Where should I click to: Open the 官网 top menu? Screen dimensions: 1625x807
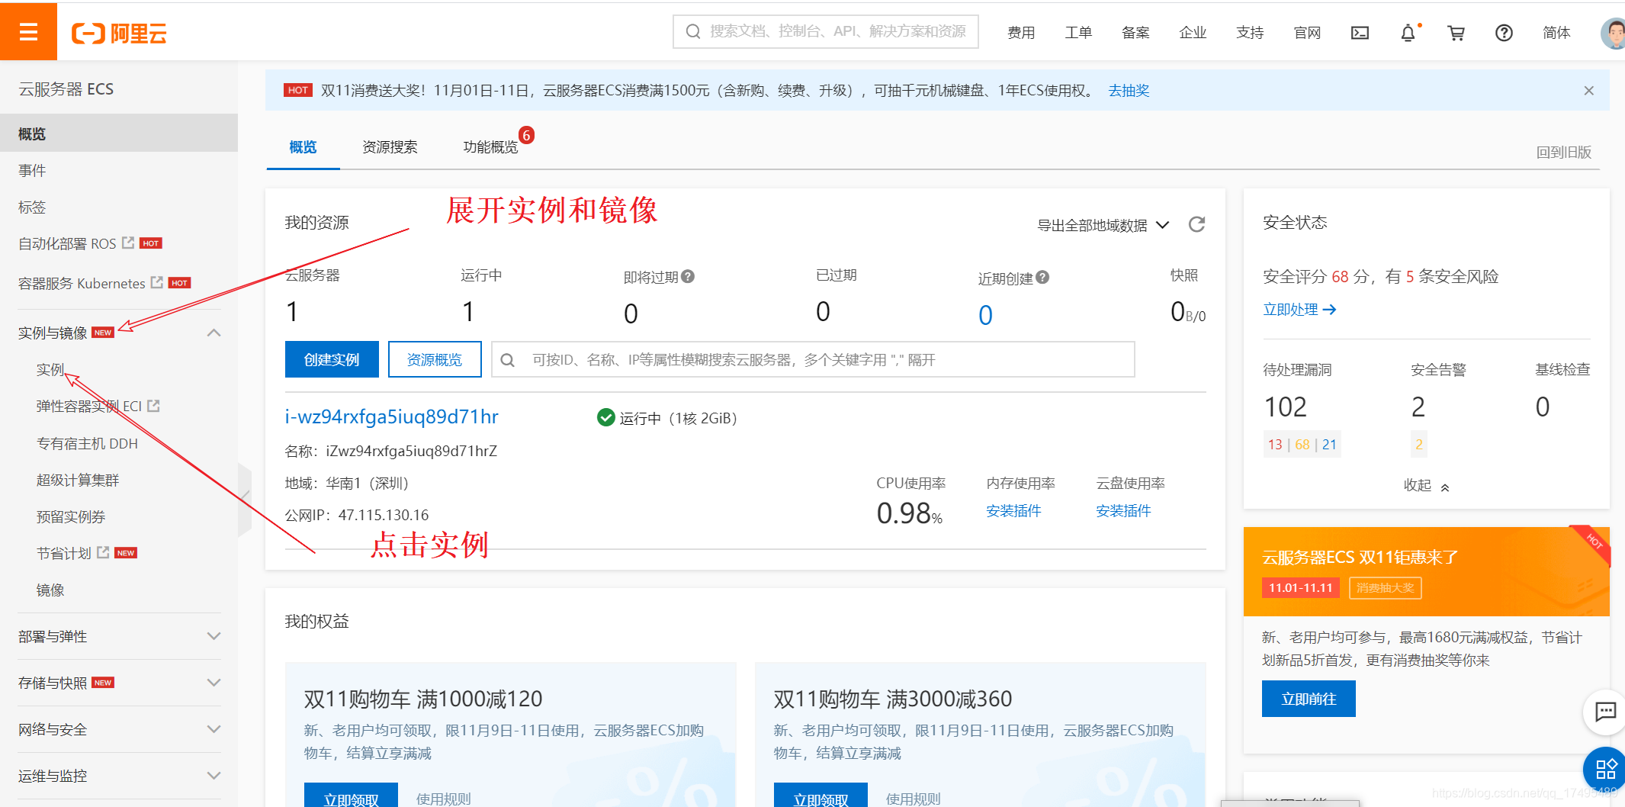click(1307, 33)
